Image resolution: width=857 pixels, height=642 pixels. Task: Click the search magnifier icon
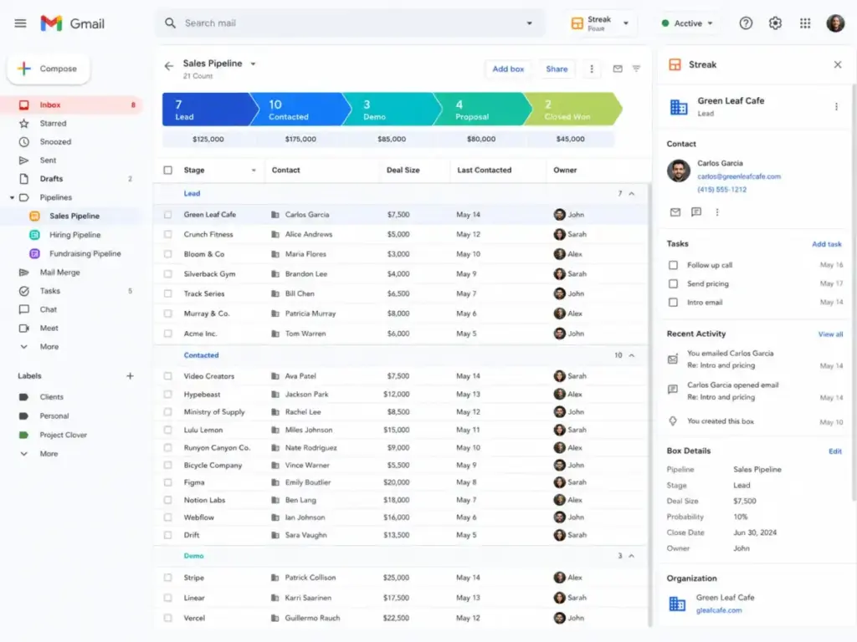[x=171, y=23]
